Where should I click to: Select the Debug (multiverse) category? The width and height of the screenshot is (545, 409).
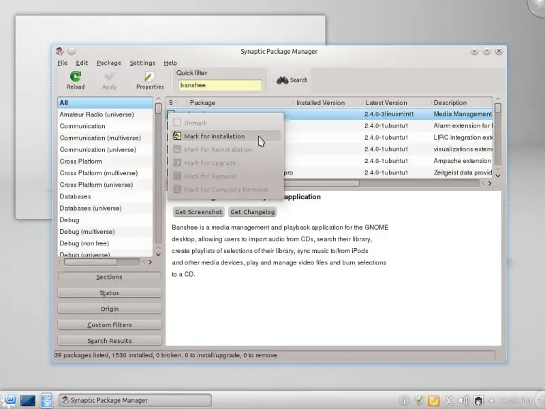point(105,232)
